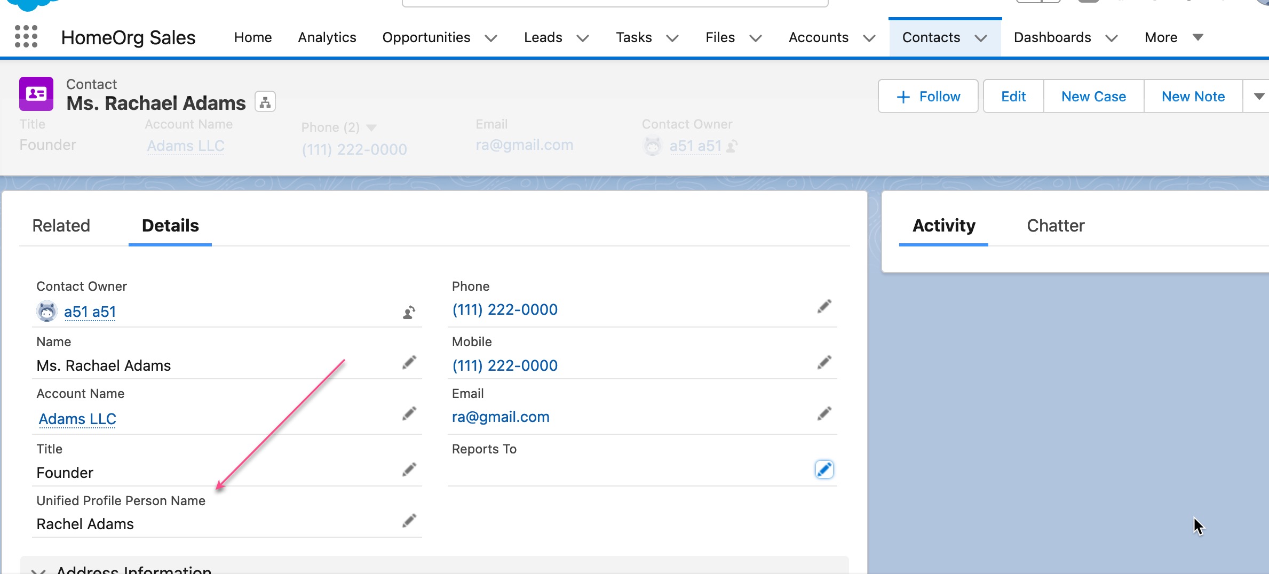Click the Edit button
Viewport: 1269px width, 574px height.
pyautogui.click(x=1013, y=97)
